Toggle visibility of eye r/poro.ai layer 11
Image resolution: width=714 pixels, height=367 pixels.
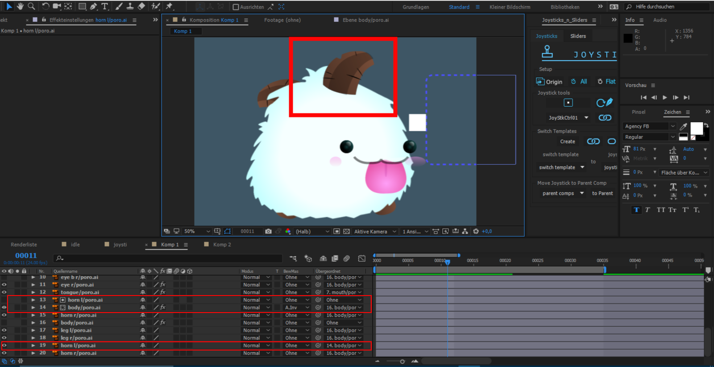(4, 285)
